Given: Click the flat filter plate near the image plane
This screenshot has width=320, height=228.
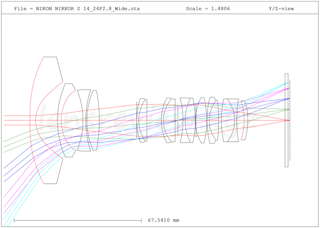Looking at the screenshot, I should 287,120.
